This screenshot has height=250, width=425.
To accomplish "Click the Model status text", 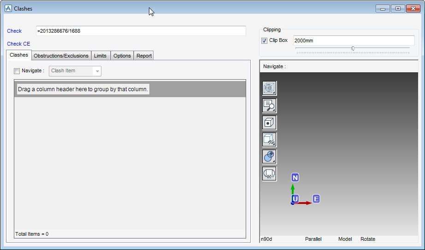I will click(345, 239).
